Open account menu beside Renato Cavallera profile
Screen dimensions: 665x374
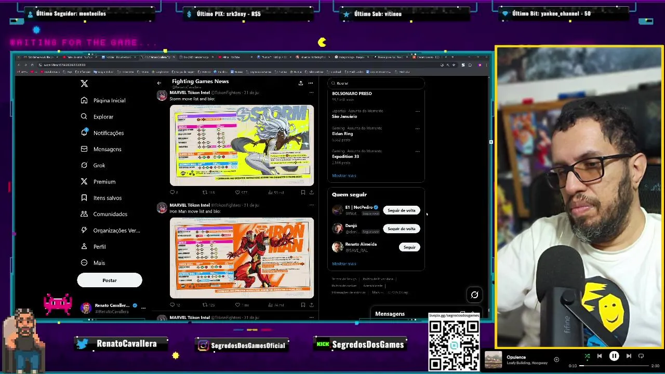point(143,308)
